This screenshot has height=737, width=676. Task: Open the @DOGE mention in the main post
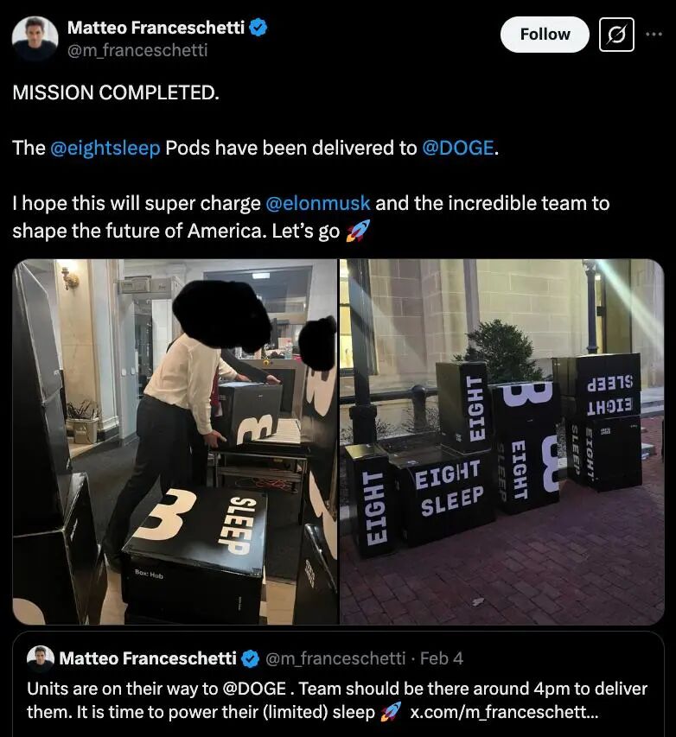[458, 148]
